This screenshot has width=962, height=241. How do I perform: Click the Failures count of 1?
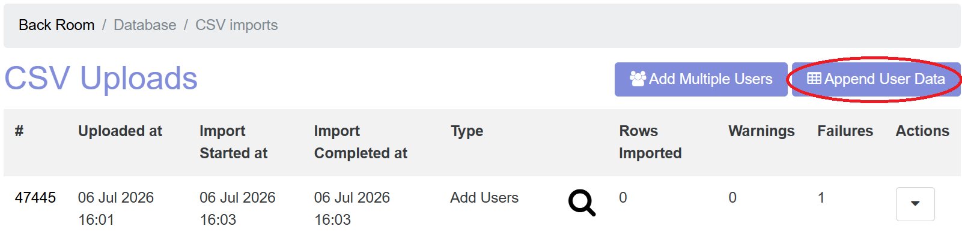click(x=821, y=198)
